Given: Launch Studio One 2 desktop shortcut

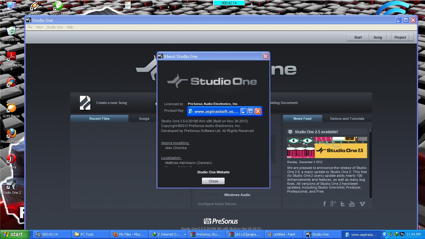Looking at the screenshot, I should coord(11,187).
